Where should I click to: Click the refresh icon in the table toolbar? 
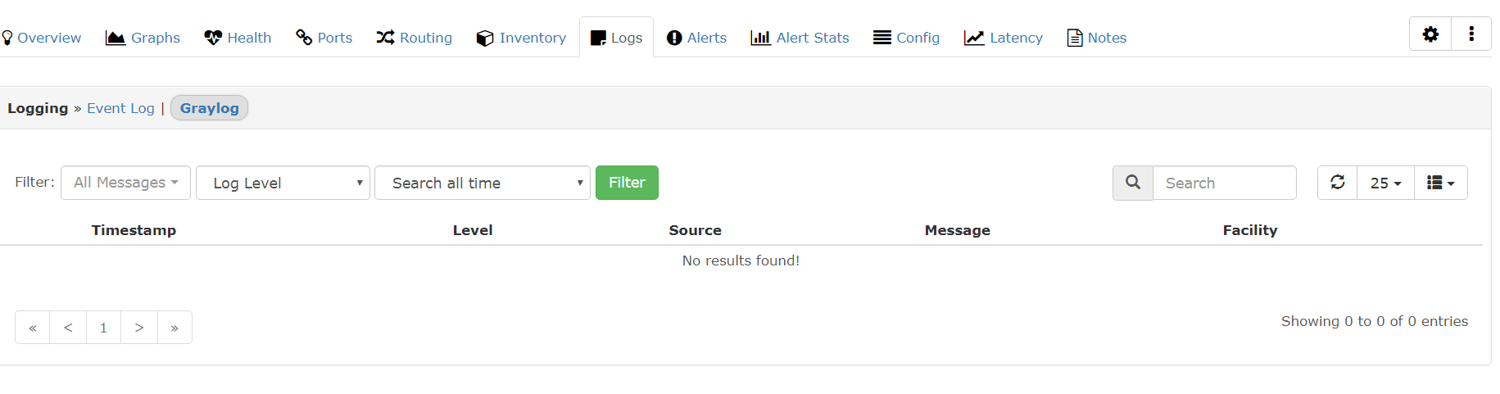[x=1338, y=183]
